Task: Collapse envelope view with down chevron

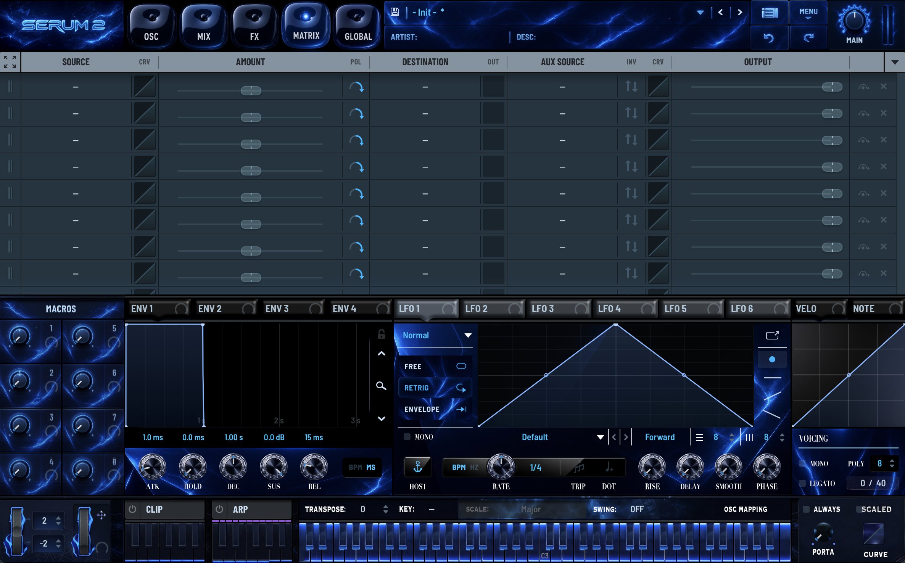Action: tap(381, 418)
